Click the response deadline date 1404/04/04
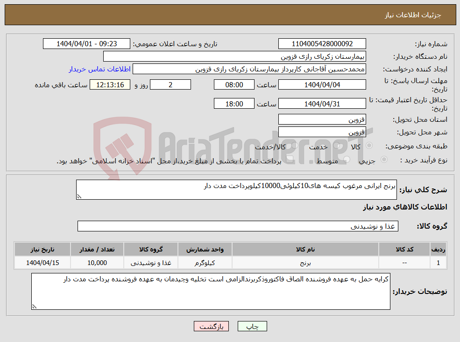The width and height of the screenshot is (460, 342). click(322, 85)
